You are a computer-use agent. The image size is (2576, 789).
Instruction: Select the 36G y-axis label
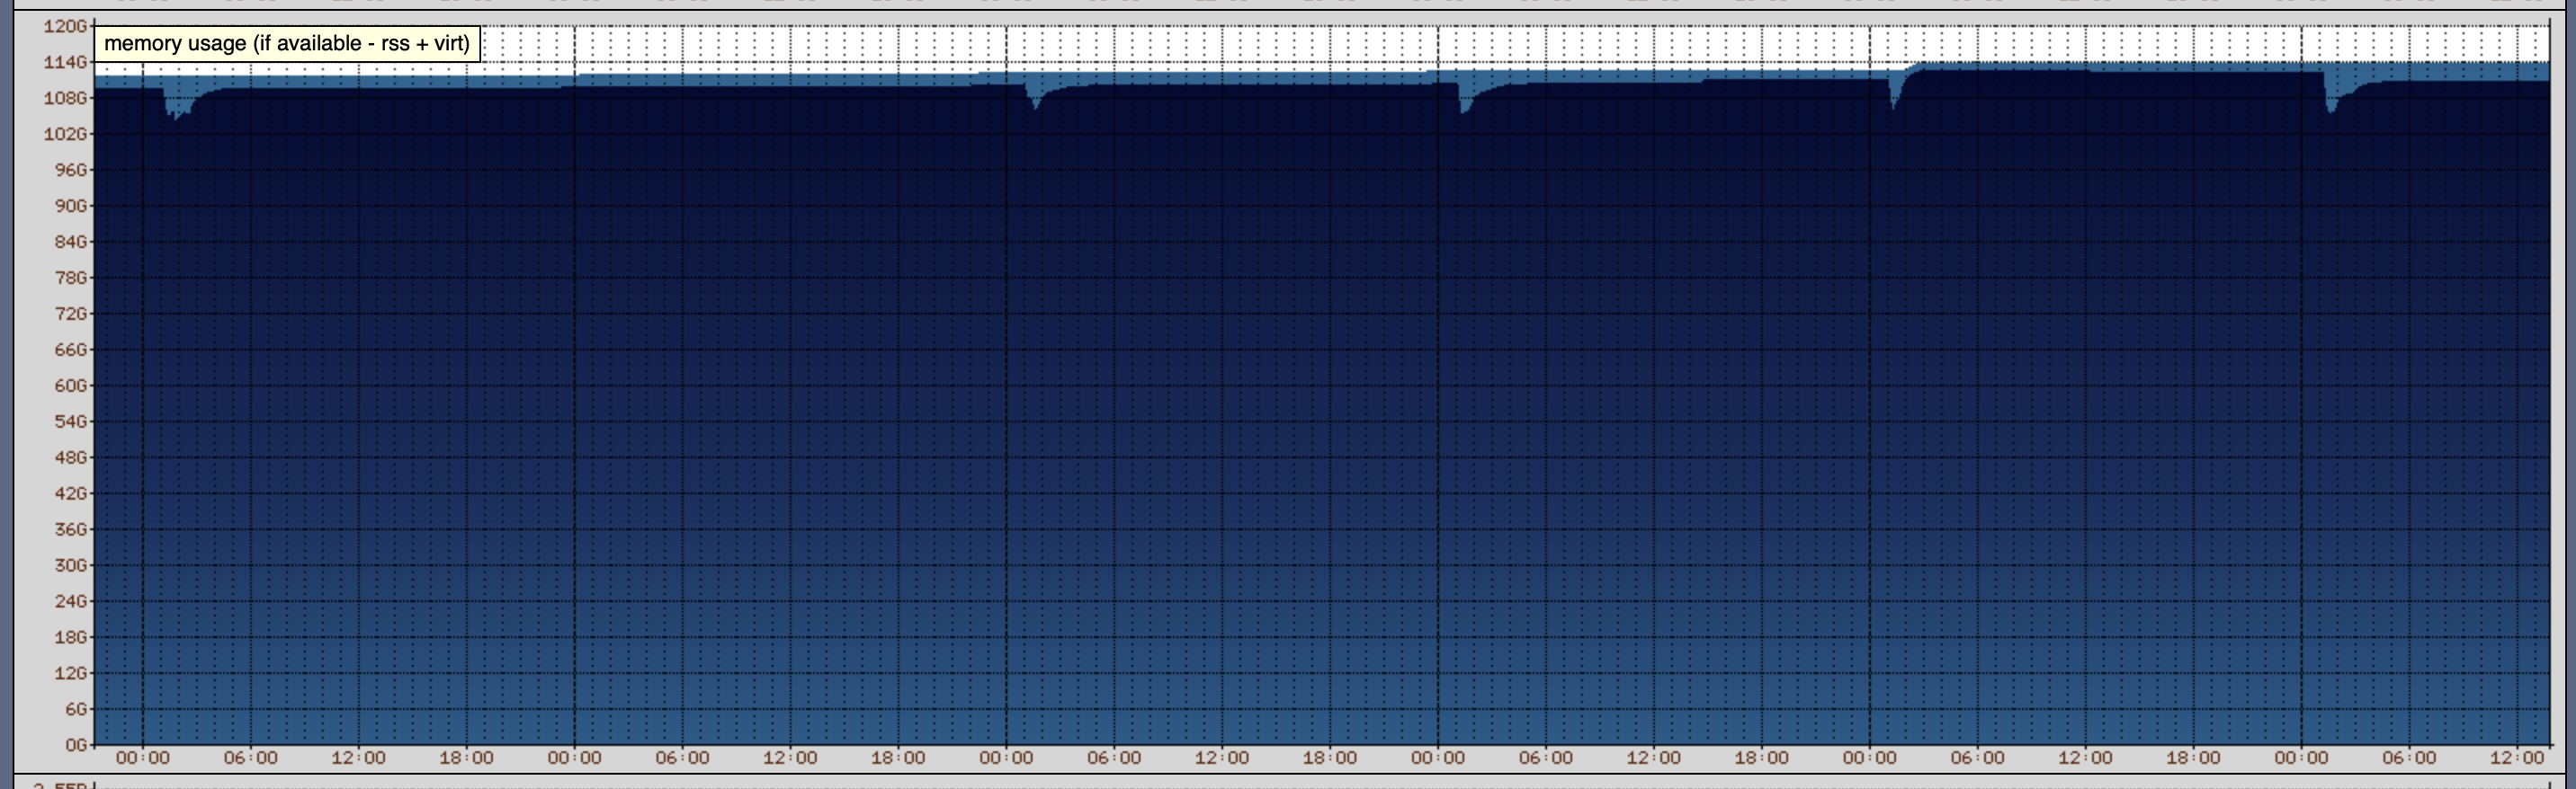(70, 529)
